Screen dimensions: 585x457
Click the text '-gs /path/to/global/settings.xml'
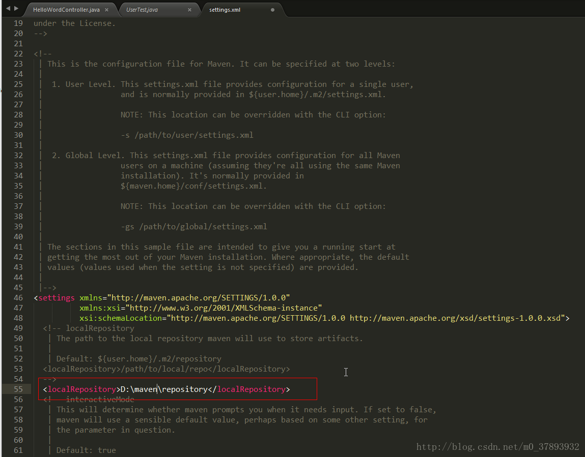(x=193, y=227)
